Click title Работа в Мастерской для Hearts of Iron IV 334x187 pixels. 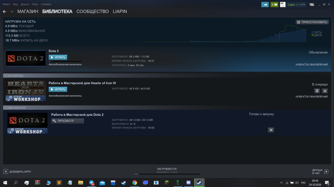(82, 83)
